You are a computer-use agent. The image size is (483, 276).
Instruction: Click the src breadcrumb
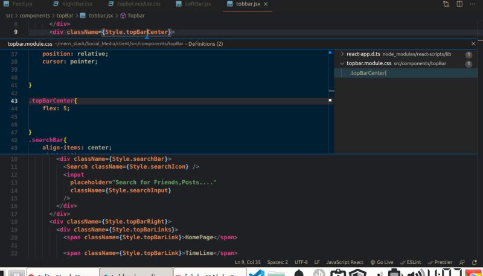[x=9, y=16]
